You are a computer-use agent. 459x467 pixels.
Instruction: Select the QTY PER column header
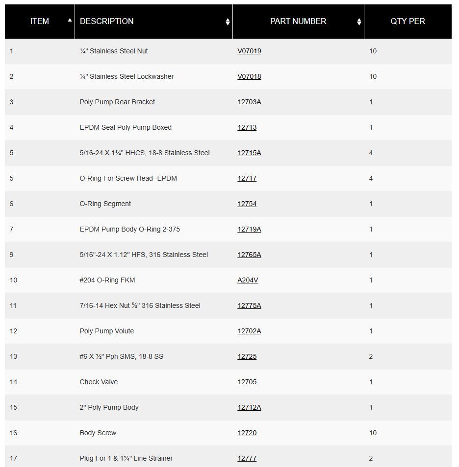(408, 21)
